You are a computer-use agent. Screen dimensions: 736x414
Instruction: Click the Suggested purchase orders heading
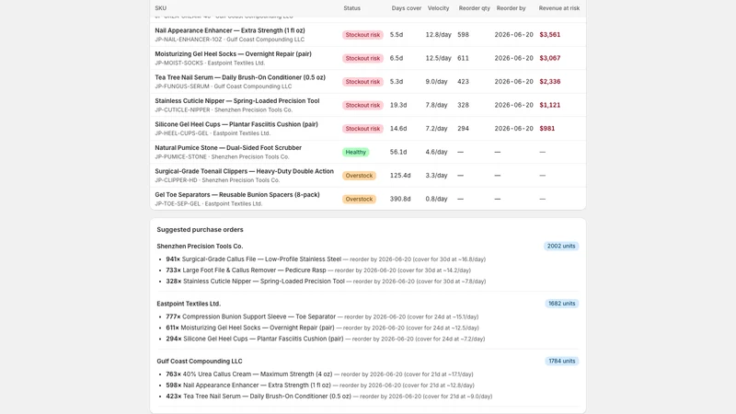pos(200,229)
